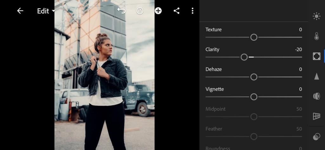Open the Optics panel lens icon
325x150 pixels.
(316, 96)
